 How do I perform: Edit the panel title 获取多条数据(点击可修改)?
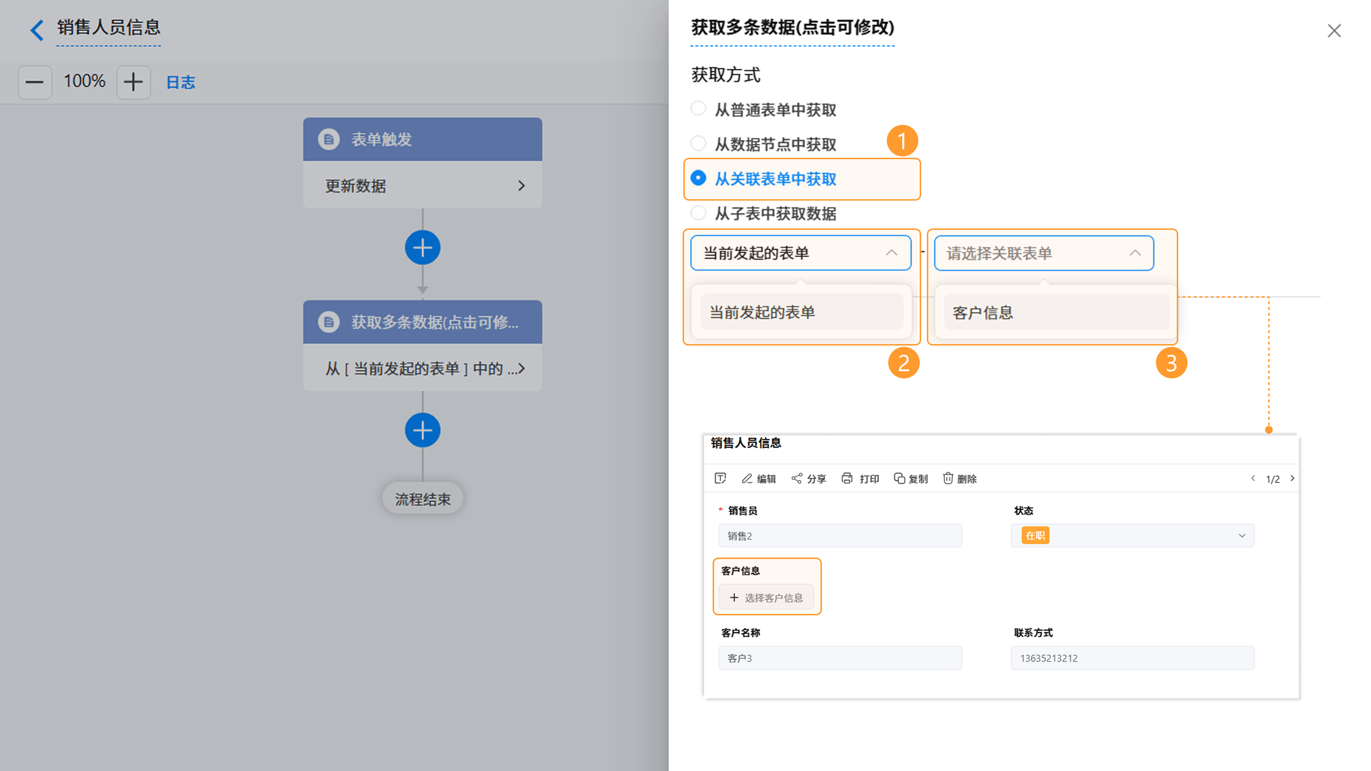coord(792,27)
